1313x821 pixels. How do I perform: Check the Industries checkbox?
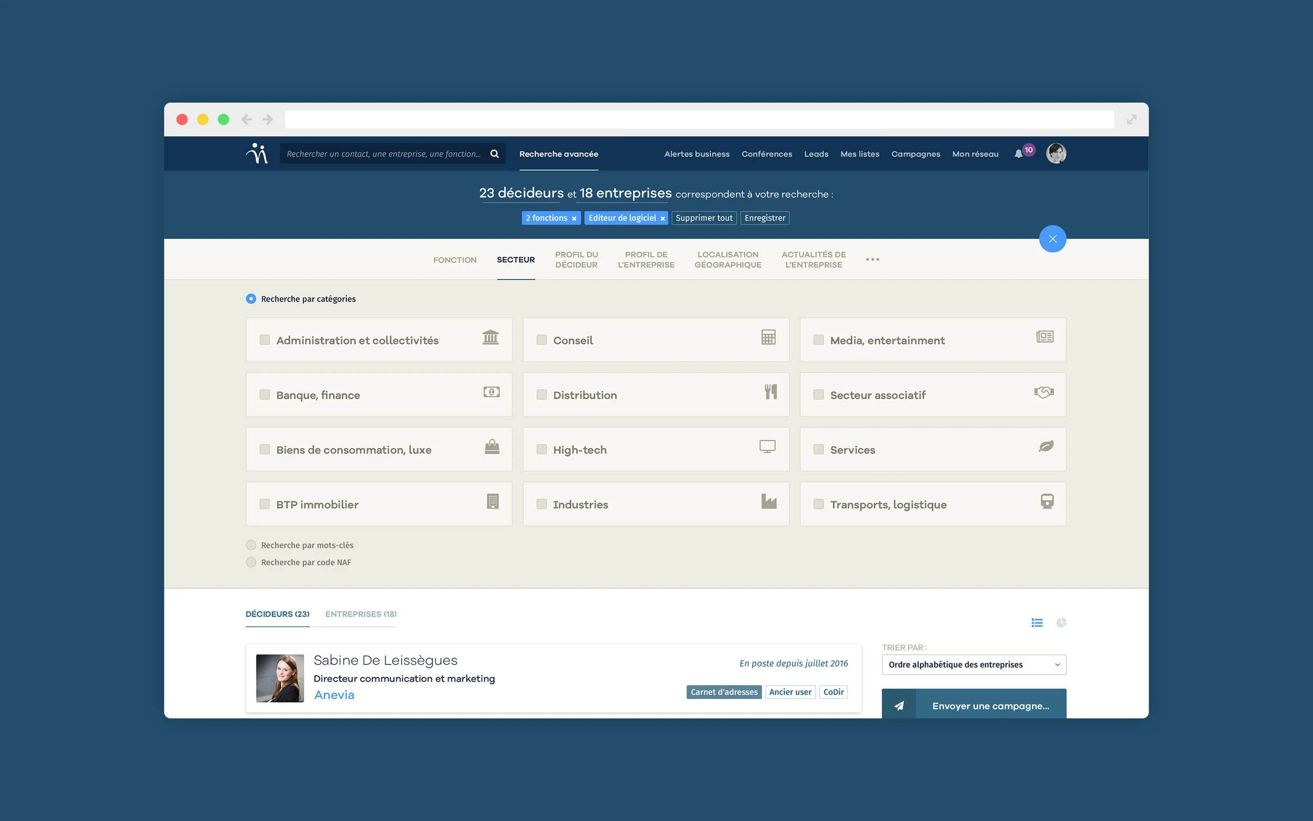pyautogui.click(x=541, y=504)
